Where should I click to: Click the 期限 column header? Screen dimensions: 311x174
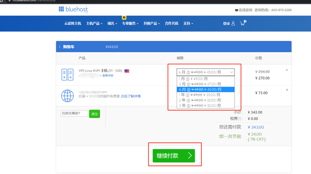pos(180,58)
